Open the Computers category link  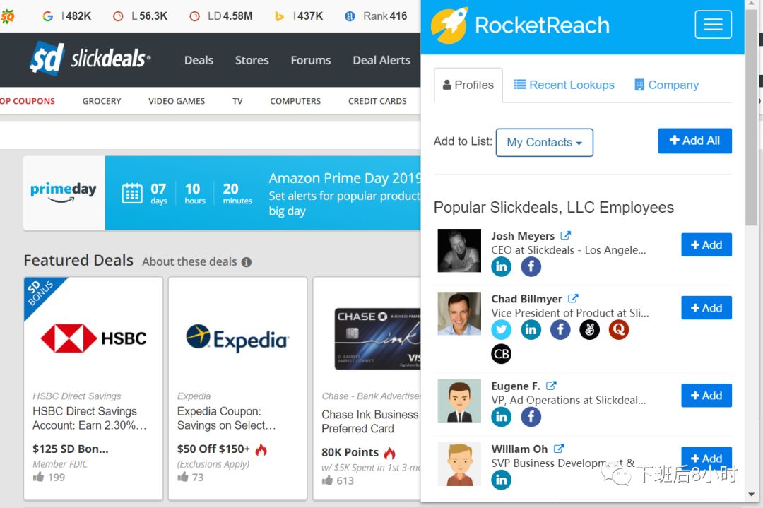click(x=295, y=101)
